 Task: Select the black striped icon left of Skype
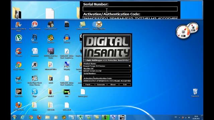pyautogui.click(x=19, y=93)
